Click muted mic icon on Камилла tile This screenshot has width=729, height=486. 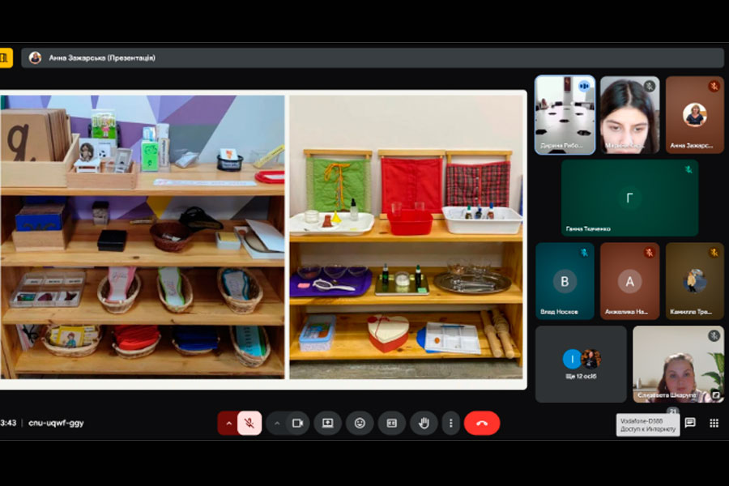pyautogui.click(x=714, y=253)
